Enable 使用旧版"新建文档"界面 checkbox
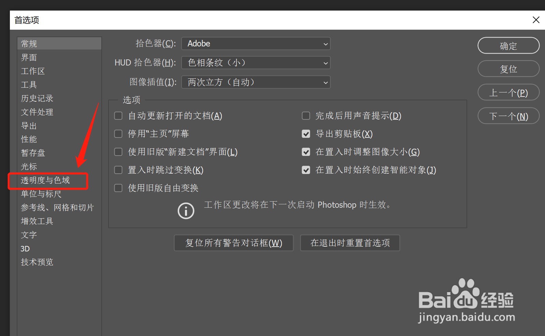 click(118, 152)
